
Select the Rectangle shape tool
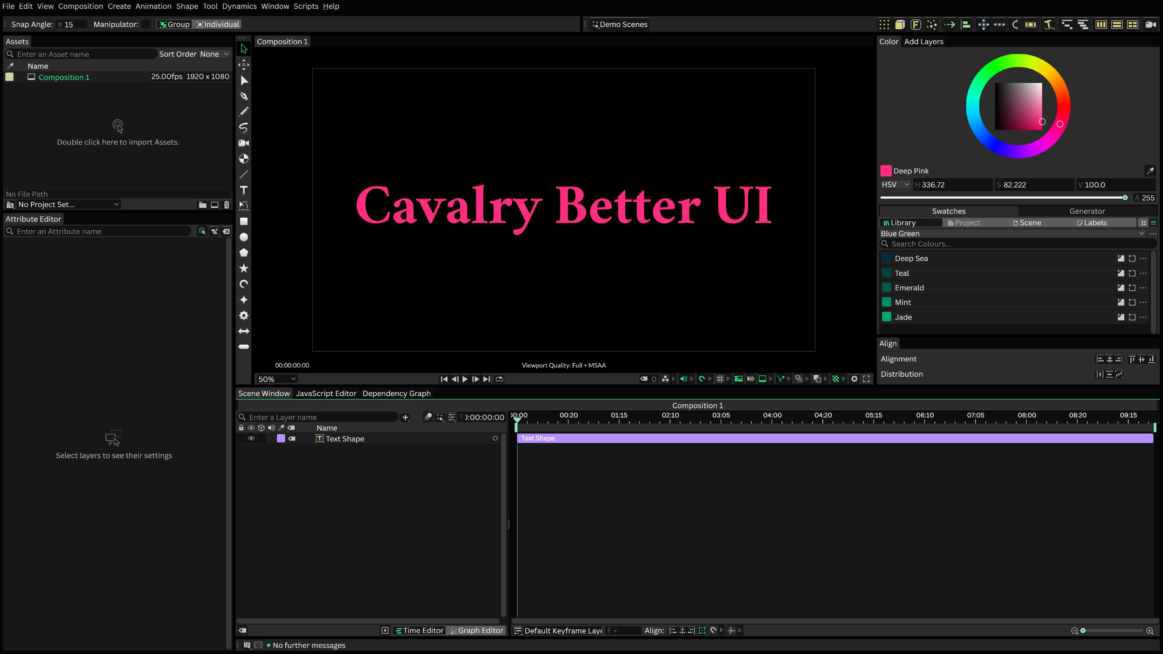[x=244, y=221]
